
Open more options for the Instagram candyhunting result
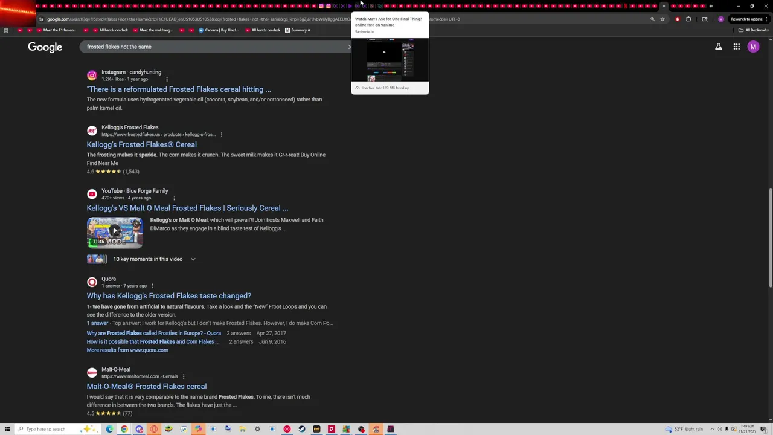tap(167, 79)
